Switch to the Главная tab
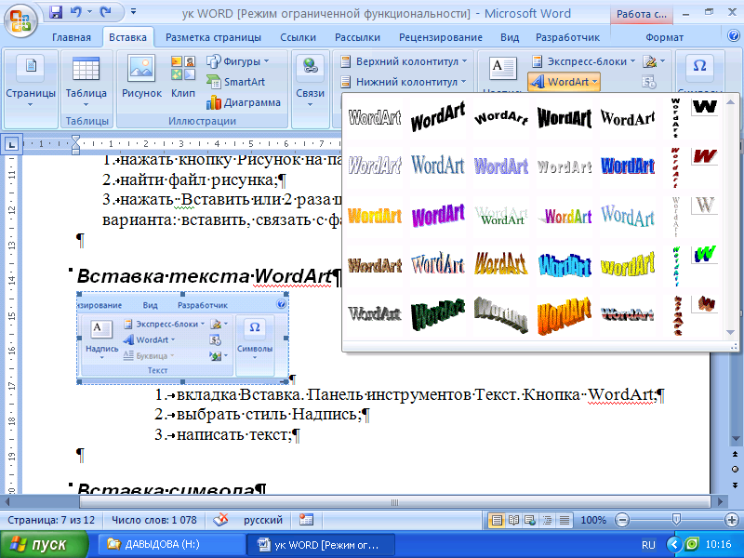The image size is (744, 558). click(72, 37)
